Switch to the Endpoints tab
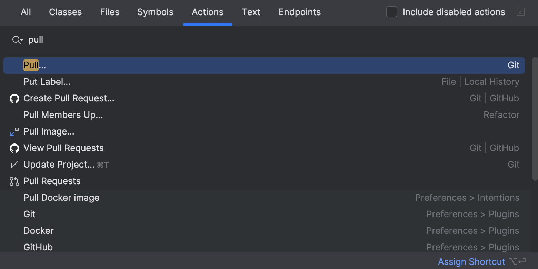 coord(299,12)
